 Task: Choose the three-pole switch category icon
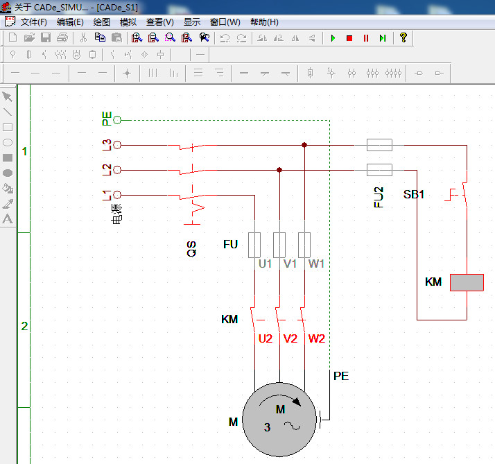(x=60, y=55)
